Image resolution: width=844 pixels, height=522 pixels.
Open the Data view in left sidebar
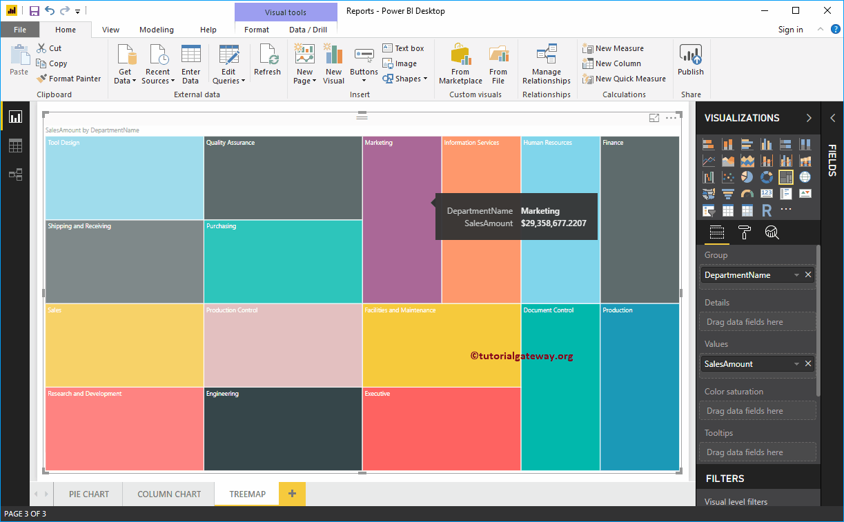pyautogui.click(x=15, y=145)
